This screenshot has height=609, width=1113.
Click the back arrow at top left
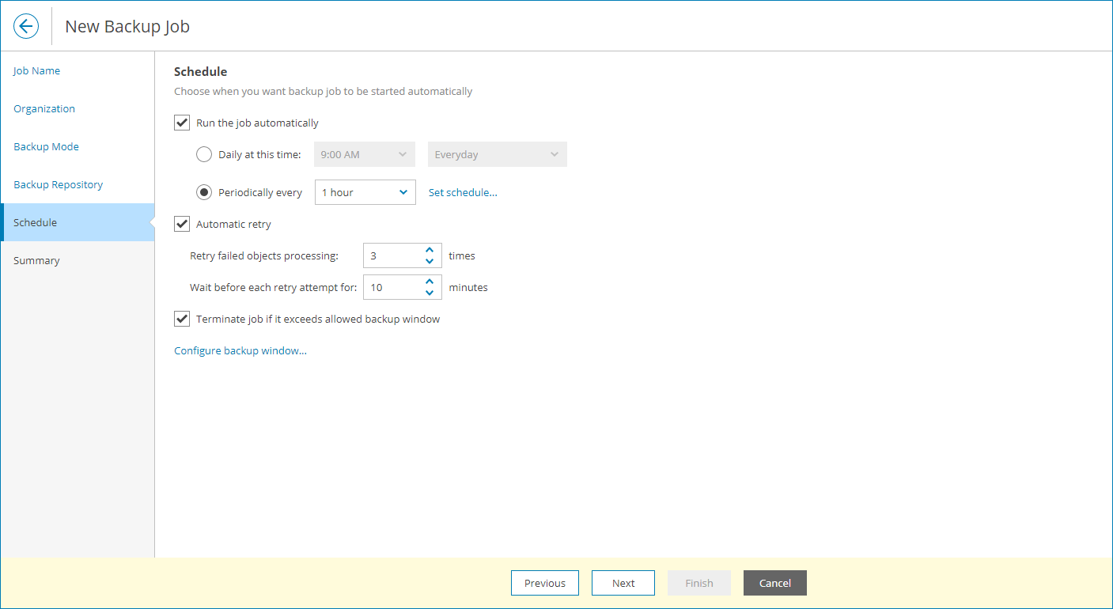(x=26, y=26)
